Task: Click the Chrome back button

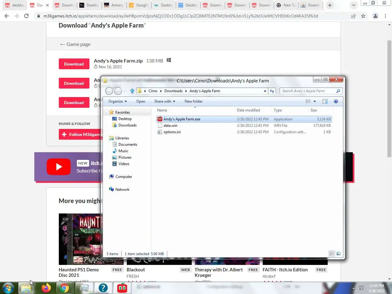Action: (7, 16)
